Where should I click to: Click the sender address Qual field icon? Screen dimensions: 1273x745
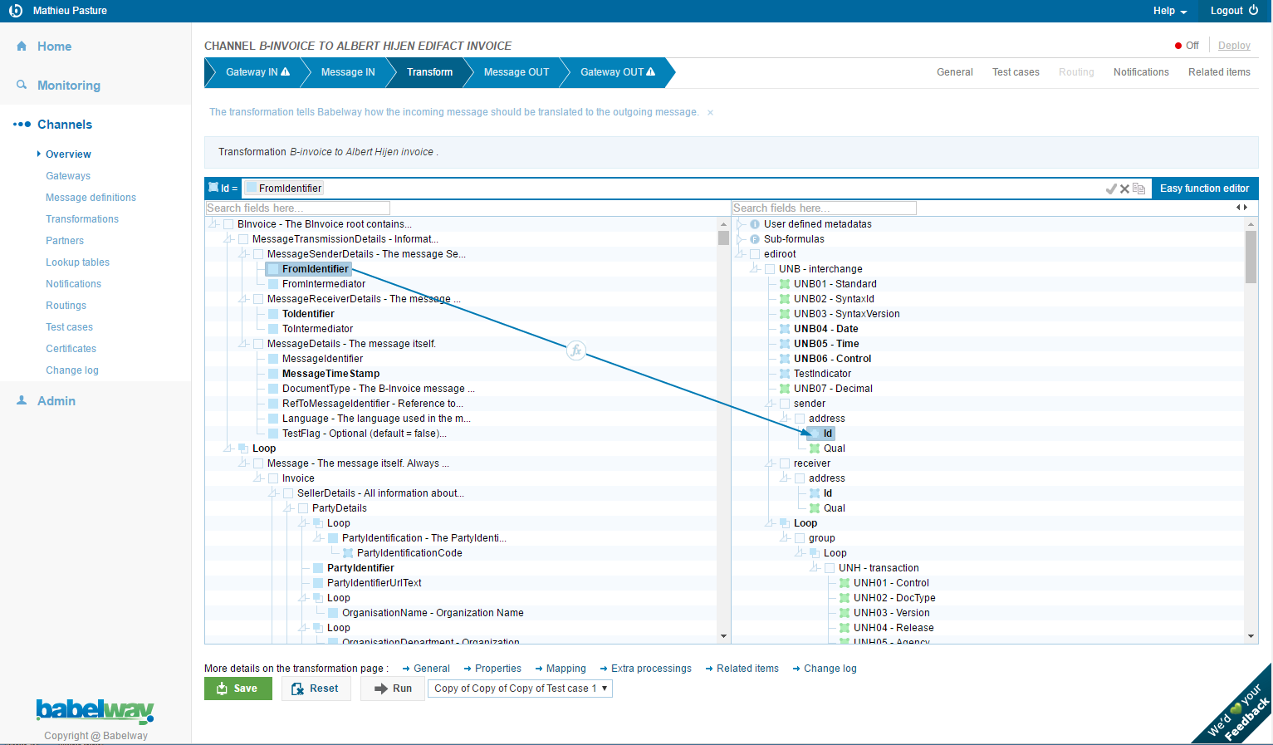point(815,448)
